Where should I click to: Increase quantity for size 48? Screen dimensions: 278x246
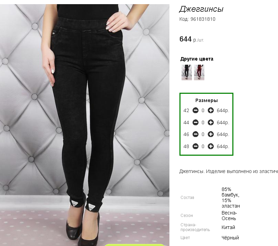pyautogui.click(x=211, y=146)
